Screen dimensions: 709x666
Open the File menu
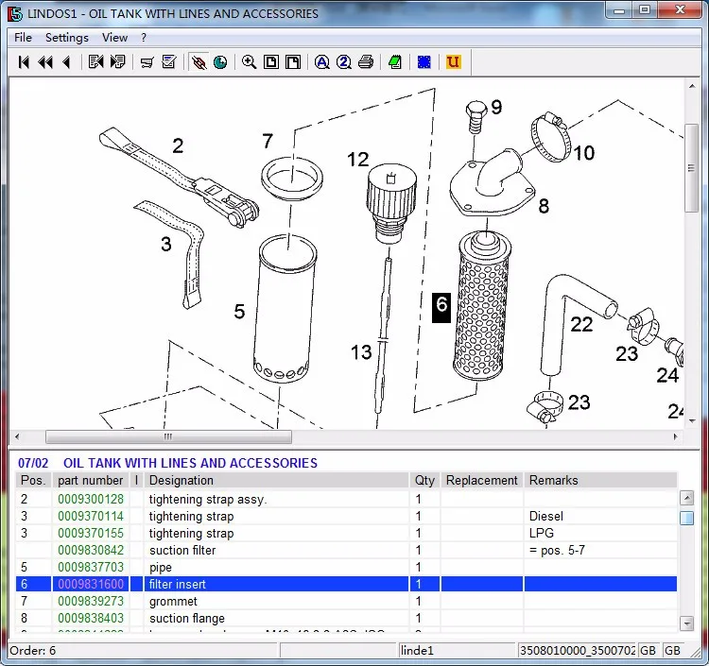(x=23, y=38)
